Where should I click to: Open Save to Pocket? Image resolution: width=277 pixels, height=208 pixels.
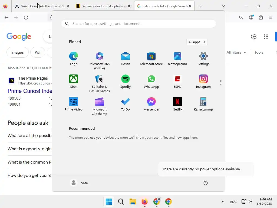click(241, 17)
